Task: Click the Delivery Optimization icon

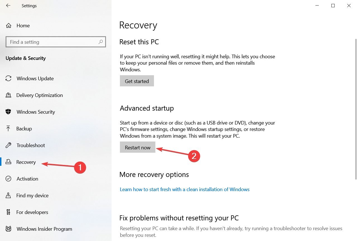Action: click(8, 95)
